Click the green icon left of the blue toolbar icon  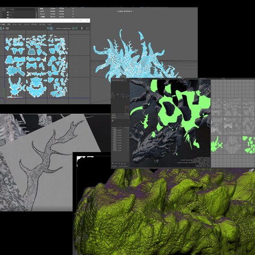pyautogui.click(x=48, y=28)
